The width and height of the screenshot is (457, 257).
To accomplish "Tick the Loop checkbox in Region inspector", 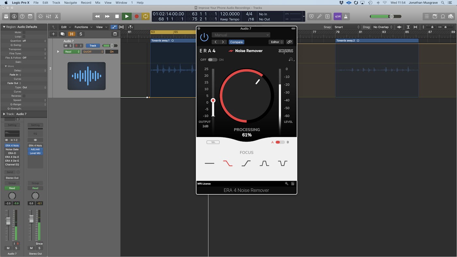I will point(24,37).
